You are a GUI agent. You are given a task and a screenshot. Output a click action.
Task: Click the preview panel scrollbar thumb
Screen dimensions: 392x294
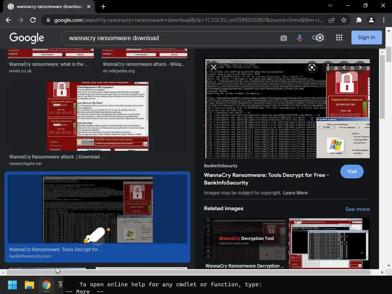click(x=382, y=87)
